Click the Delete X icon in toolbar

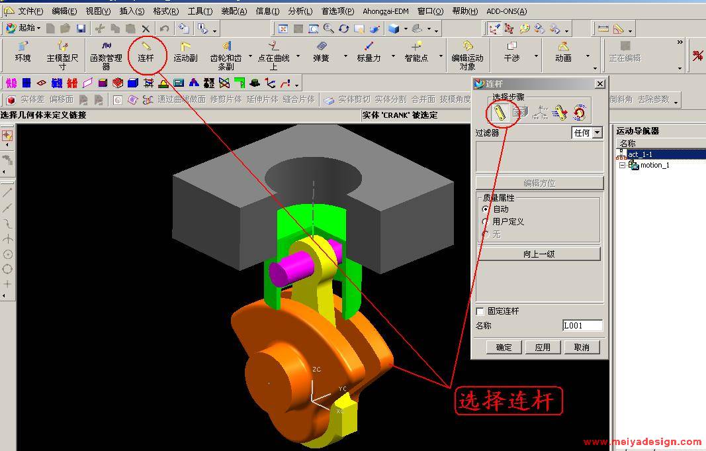tap(146, 29)
